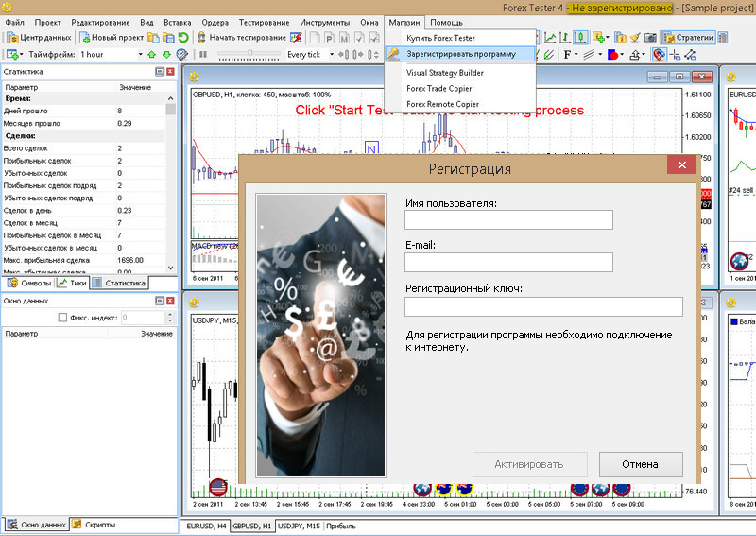Toggle magnet mode icon
The image size is (756, 536).
pyautogui.click(x=659, y=55)
